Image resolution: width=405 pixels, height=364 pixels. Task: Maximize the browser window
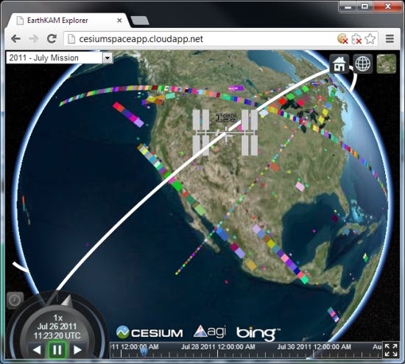[x=364, y=7]
